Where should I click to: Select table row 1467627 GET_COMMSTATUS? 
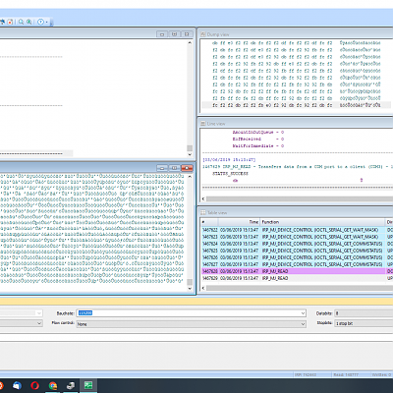pos(297,264)
